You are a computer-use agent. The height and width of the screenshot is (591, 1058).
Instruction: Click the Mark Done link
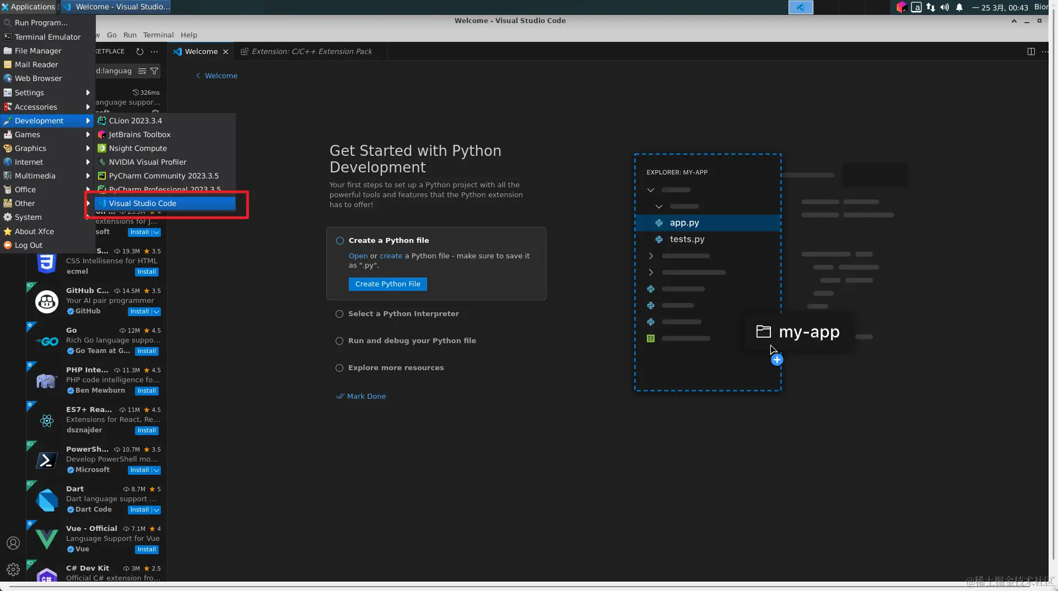coord(361,397)
